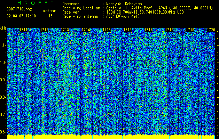Click the 1712 time marker
This screenshot has width=219, height=139.
click(x=44, y=30)
